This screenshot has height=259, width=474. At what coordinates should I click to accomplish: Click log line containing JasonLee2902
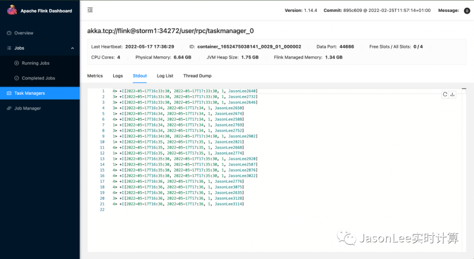coord(185,136)
